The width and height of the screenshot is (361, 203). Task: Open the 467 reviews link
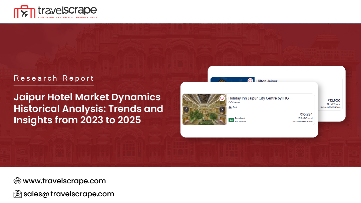pyautogui.click(x=240, y=121)
